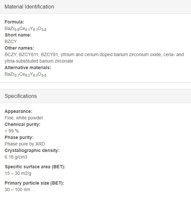The image size is (191, 197).
Task: Click the Alternative materials label
Action: pyautogui.click(x=28, y=68)
